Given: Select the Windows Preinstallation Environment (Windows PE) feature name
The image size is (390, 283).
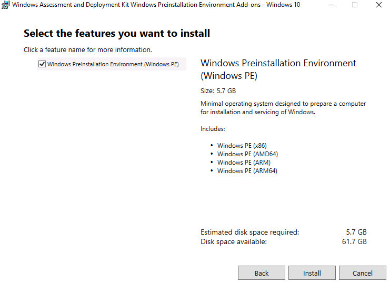Looking at the screenshot, I should [x=113, y=64].
